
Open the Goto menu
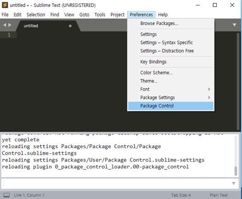[x=84, y=15]
